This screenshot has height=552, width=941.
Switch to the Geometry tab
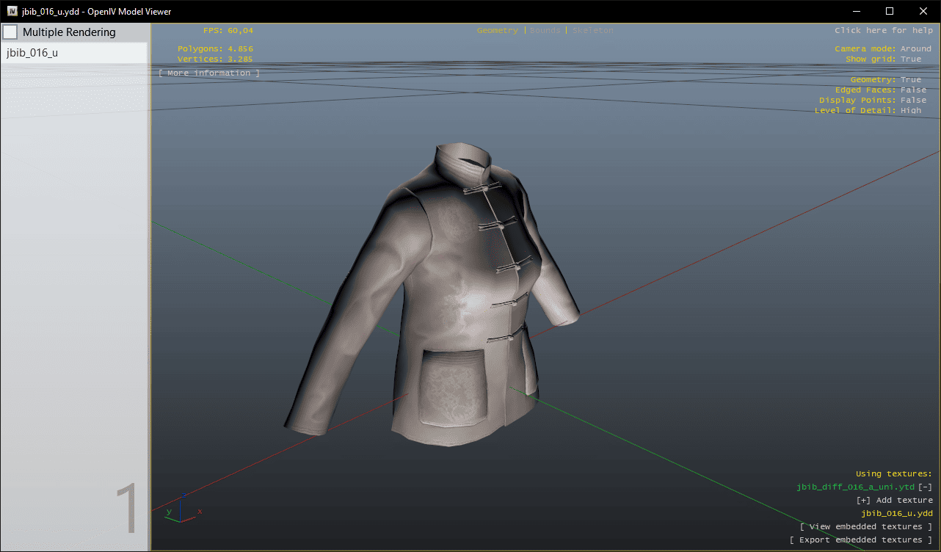[x=497, y=31]
